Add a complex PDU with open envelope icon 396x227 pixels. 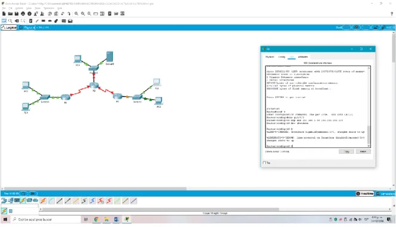pos(70,21)
